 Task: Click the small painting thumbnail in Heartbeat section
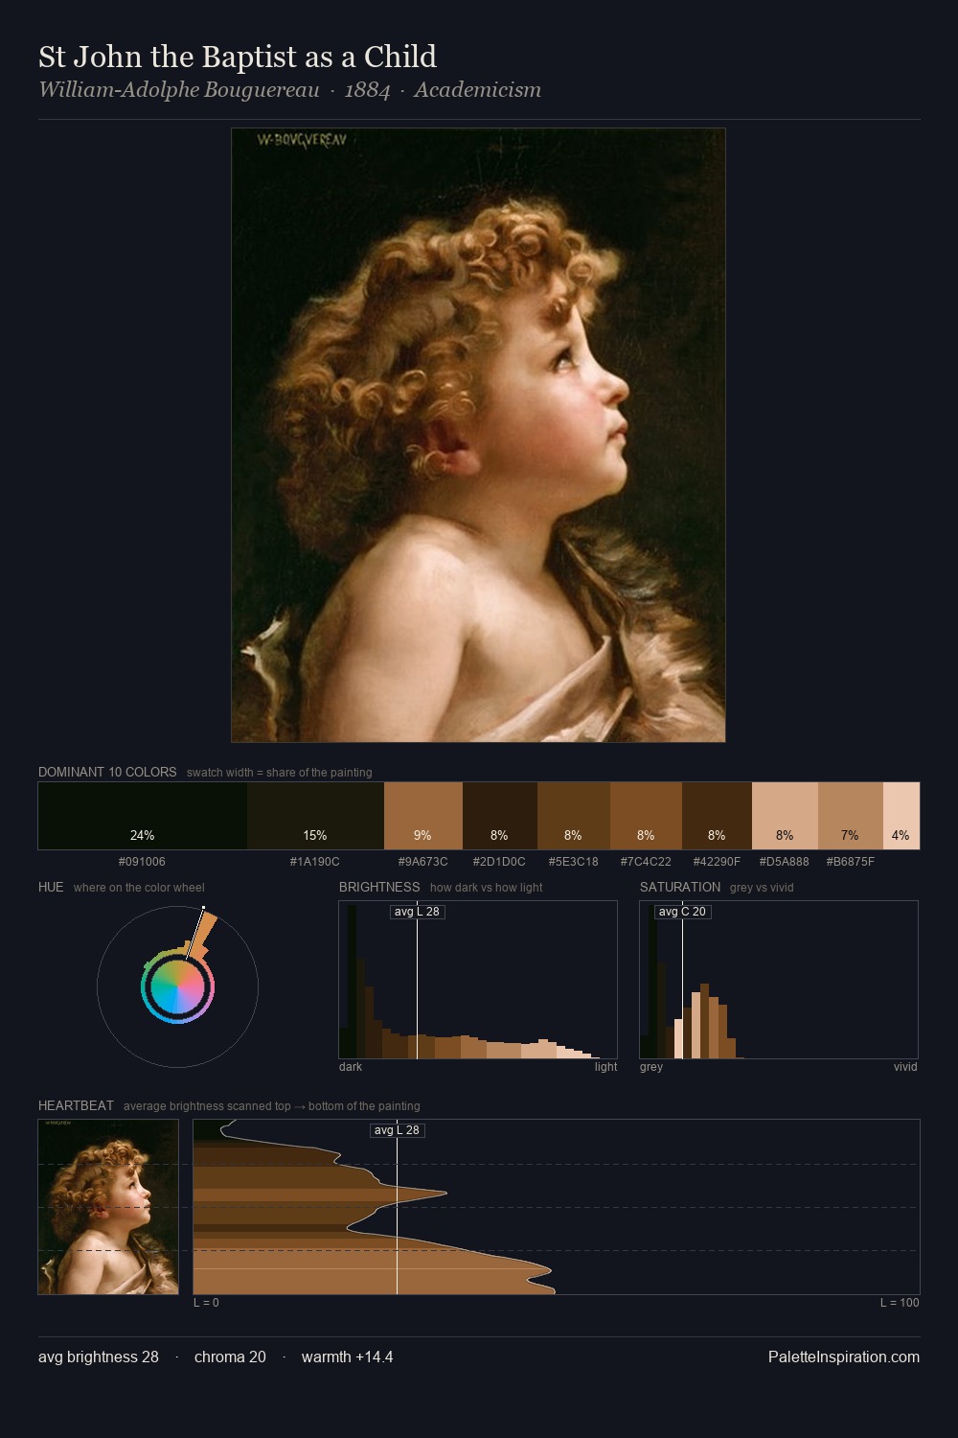108,1207
